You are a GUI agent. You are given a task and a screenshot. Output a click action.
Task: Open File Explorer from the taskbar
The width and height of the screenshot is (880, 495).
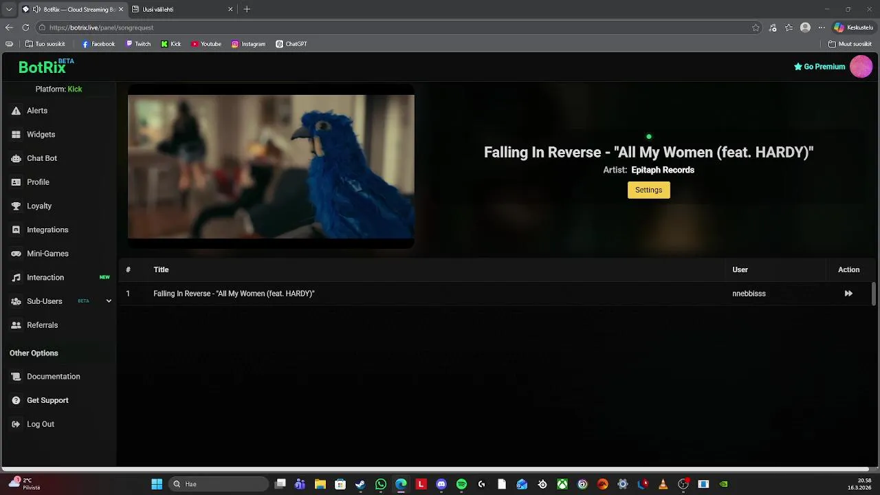[320, 484]
